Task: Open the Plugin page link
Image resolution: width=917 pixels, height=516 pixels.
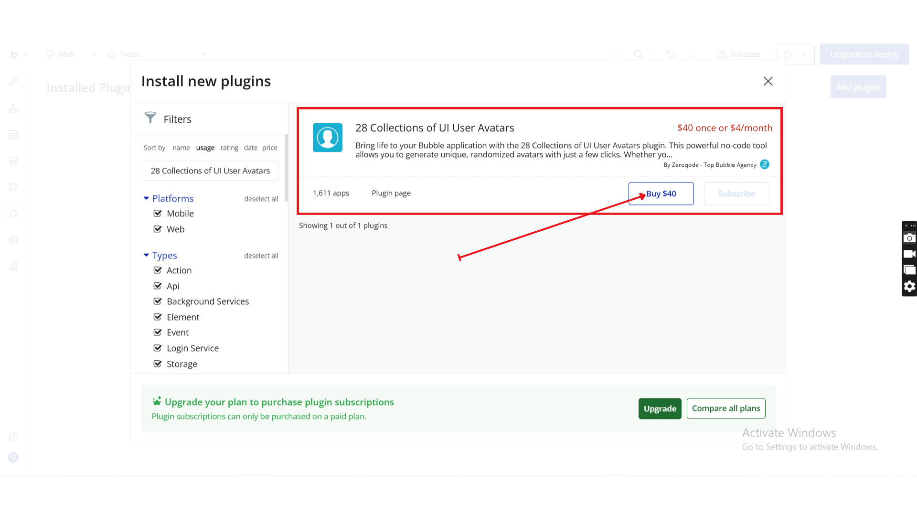Action: (391, 193)
